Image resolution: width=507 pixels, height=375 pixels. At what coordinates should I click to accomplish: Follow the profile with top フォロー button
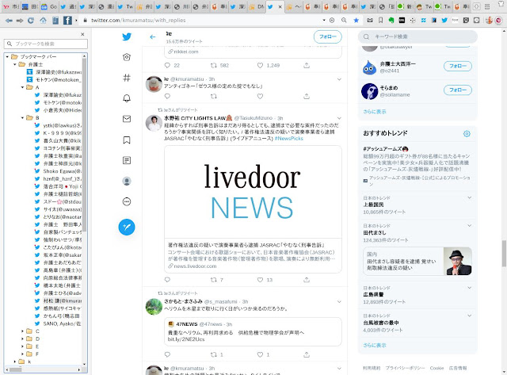(x=327, y=37)
